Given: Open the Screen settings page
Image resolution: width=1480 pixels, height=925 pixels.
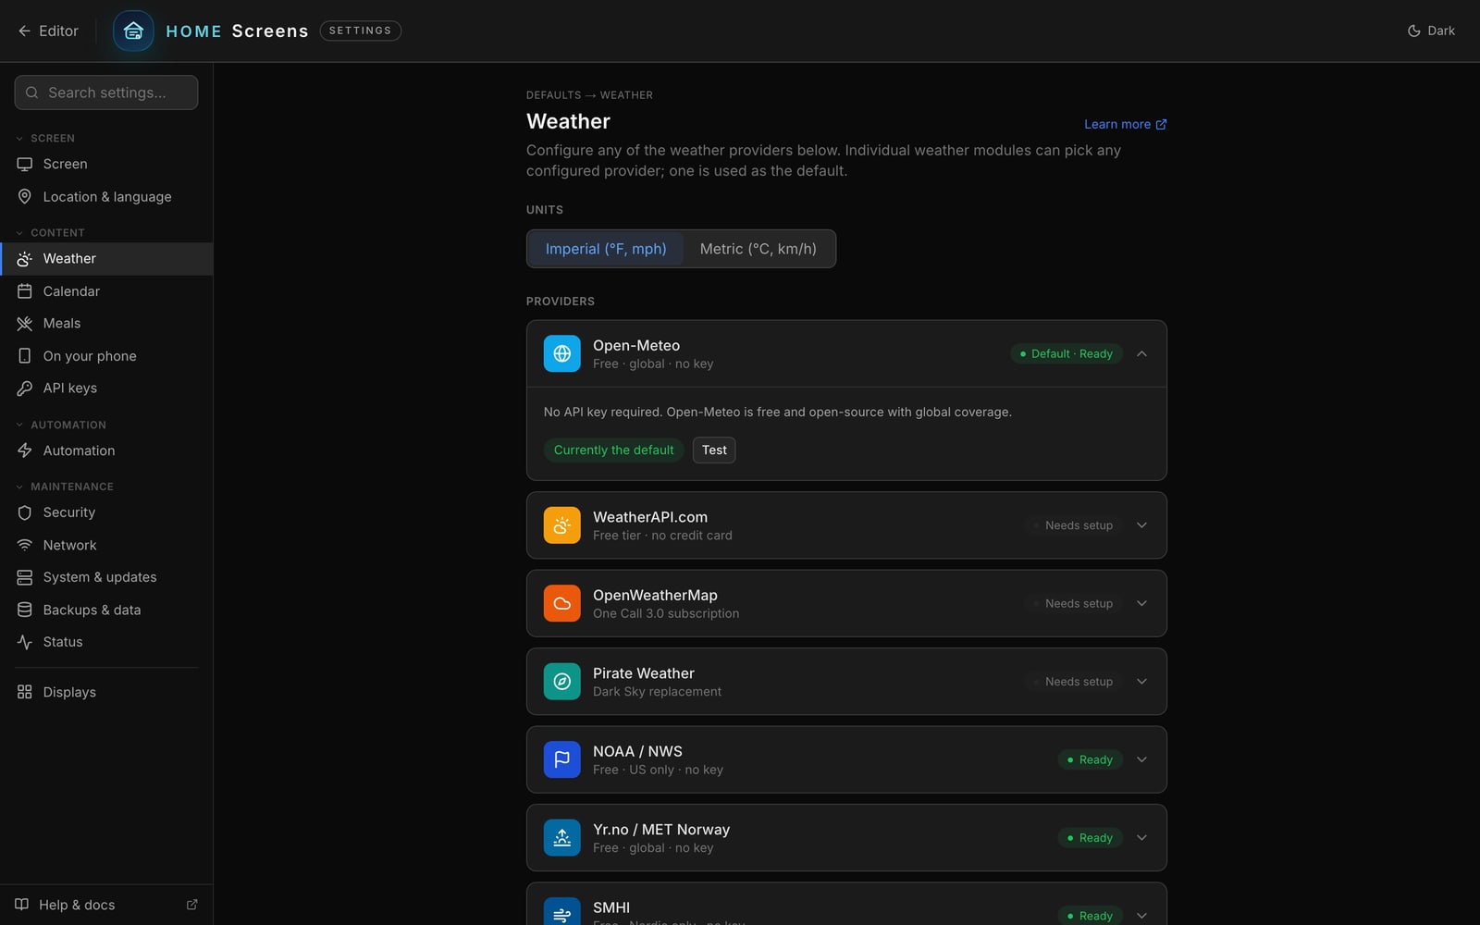Looking at the screenshot, I should (x=106, y=164).
